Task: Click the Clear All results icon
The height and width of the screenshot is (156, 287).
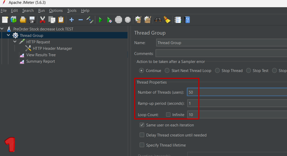Action: click(147, 20)
